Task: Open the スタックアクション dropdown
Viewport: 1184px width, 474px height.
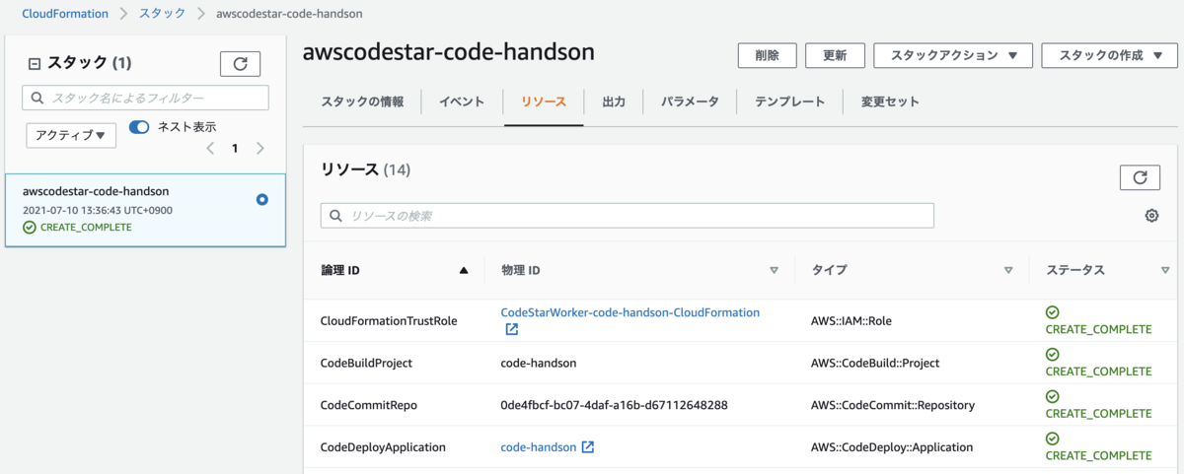Action: click(x=953, y=56)
